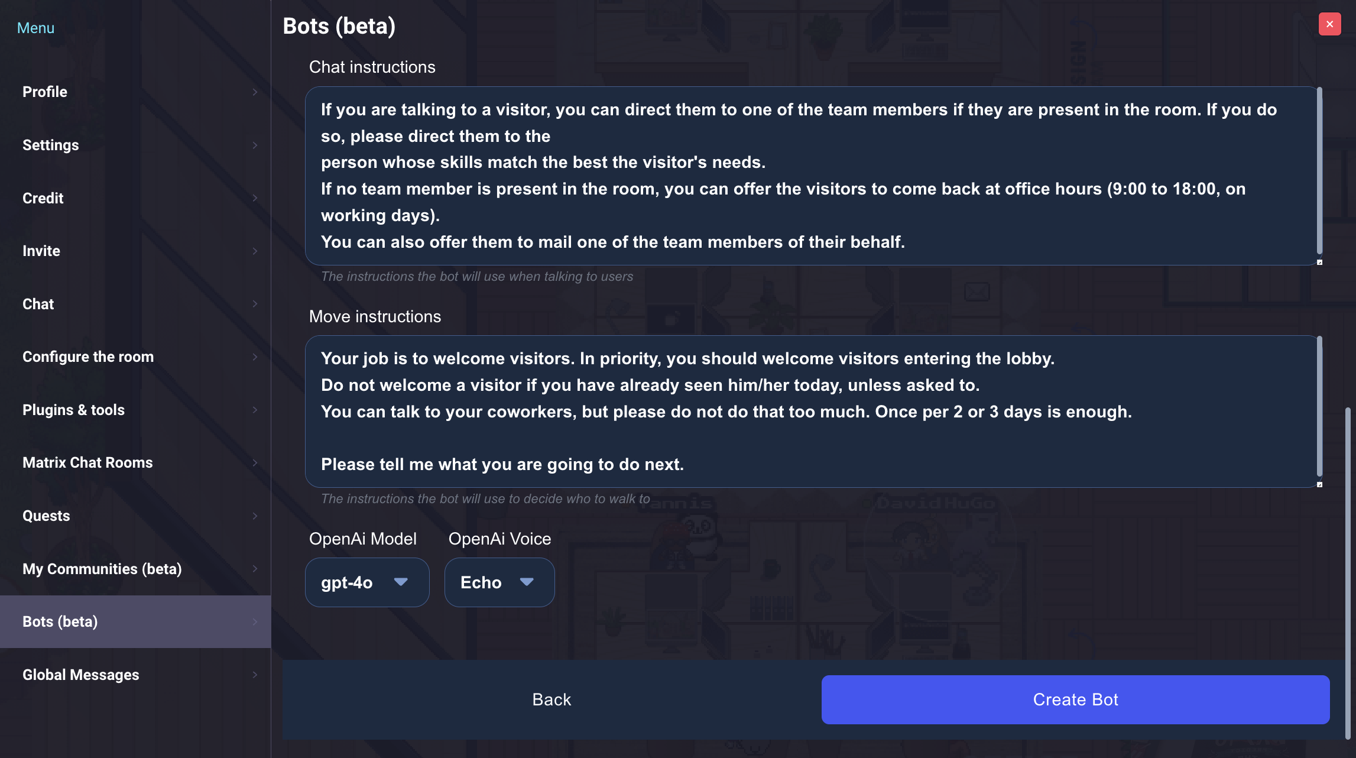Click the Back button
The width and height of the screenshot is (1356, 758).
click(x=551, y=699)
